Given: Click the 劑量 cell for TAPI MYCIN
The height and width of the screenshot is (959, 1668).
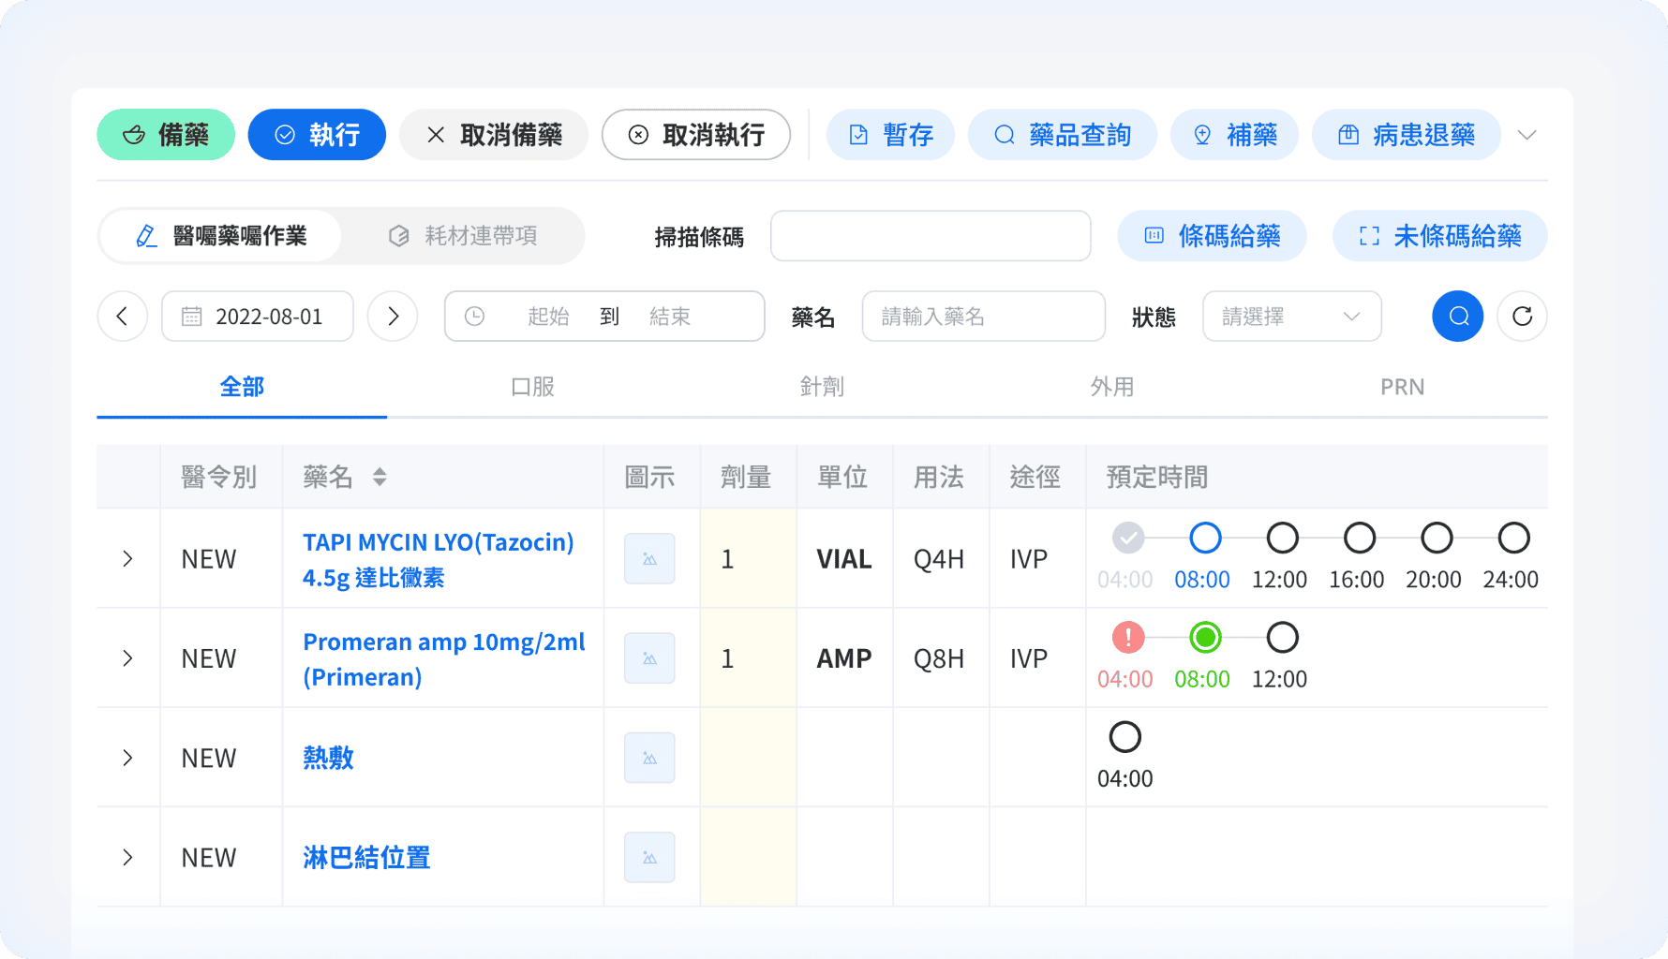Looking at the screenshot, I should click(748, 559).
